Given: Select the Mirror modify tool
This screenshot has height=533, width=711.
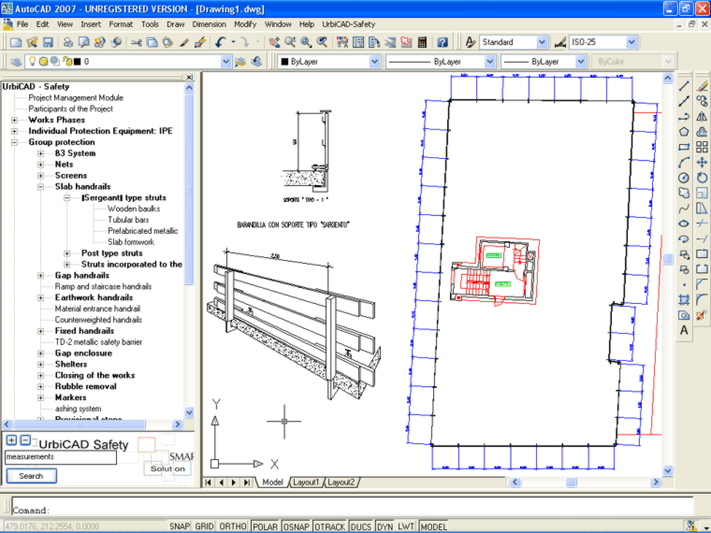Looking at the screenshot, I should [702, 117].
